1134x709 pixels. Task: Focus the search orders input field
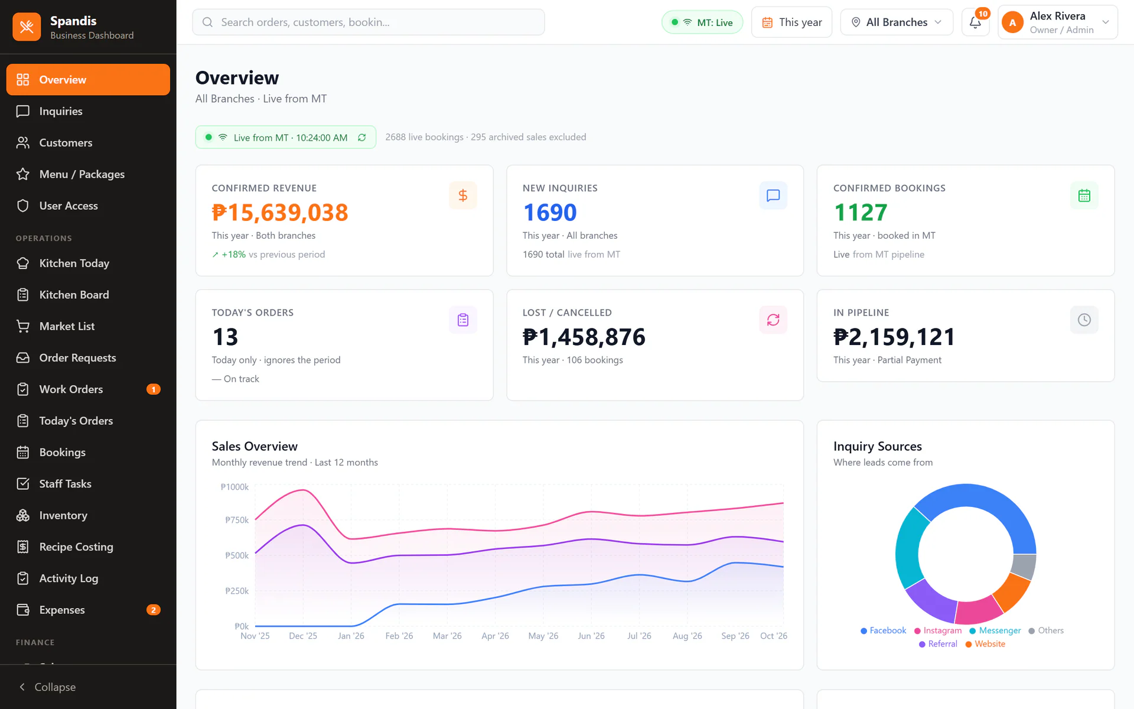click(x=369, y=22)
